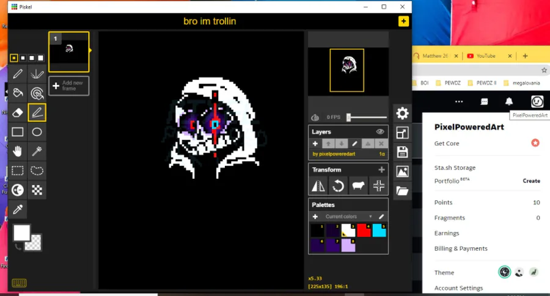550x296 pixels.
Task: Select the Lighten tool
Action: pyautogui.click(x=18, y=190)
